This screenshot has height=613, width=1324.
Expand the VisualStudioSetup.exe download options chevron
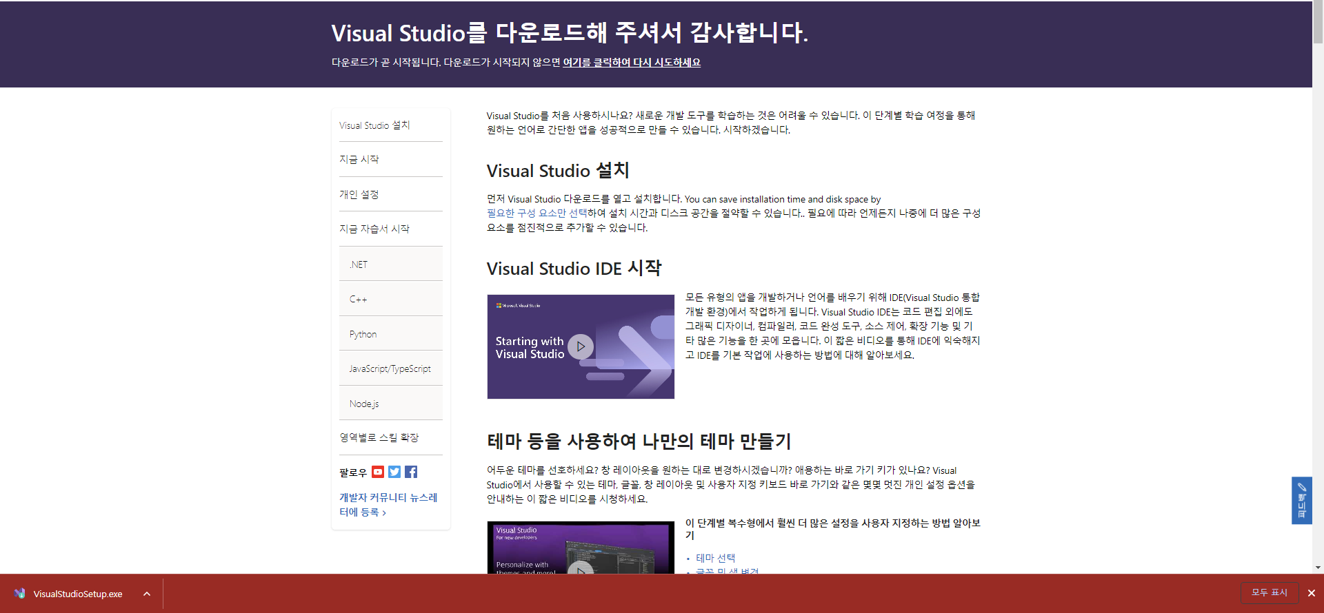[x=147, y=594]
